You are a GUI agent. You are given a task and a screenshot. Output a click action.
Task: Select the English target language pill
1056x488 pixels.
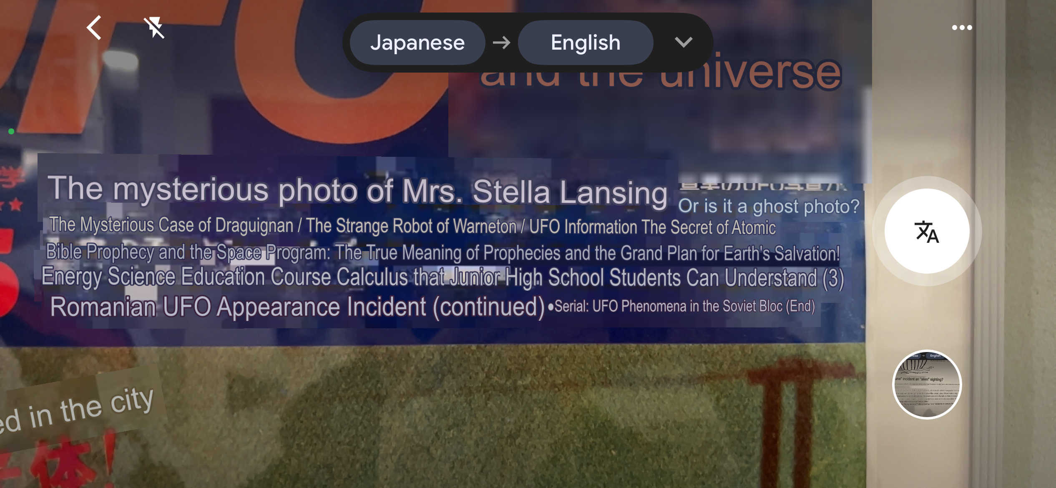pos(586,42)
